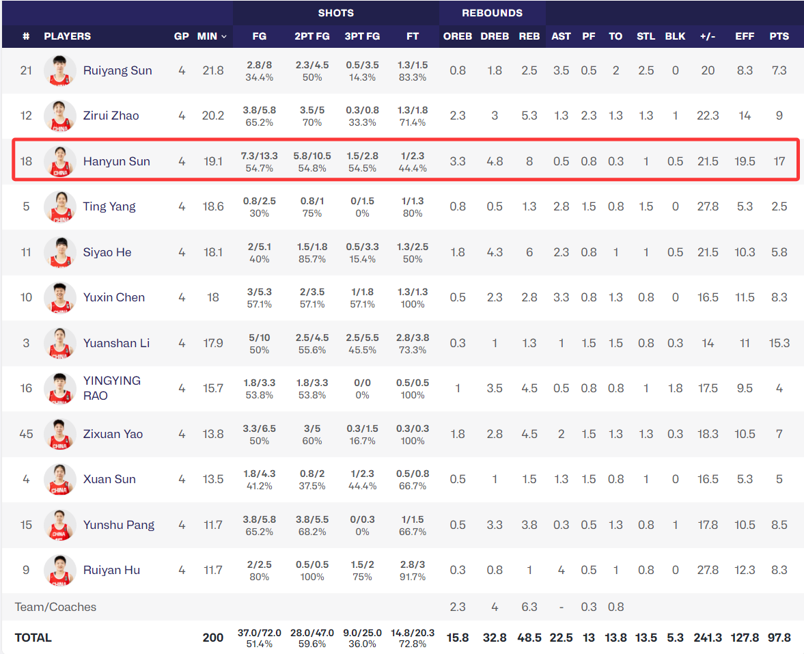This screenshot has width=804, height=654.
Task: Open Yuxin Chen's avatar thumbnail
Action: [x=60, y=297]
